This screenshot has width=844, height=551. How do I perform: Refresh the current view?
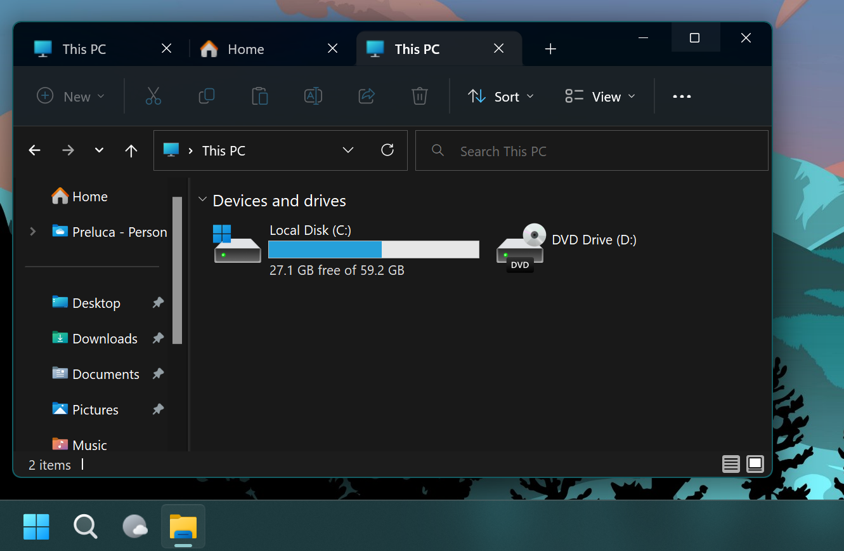point(387,150)
